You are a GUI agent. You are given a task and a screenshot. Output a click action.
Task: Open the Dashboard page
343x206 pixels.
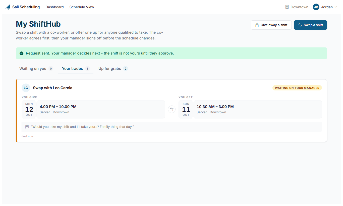[x=54, y=7]
